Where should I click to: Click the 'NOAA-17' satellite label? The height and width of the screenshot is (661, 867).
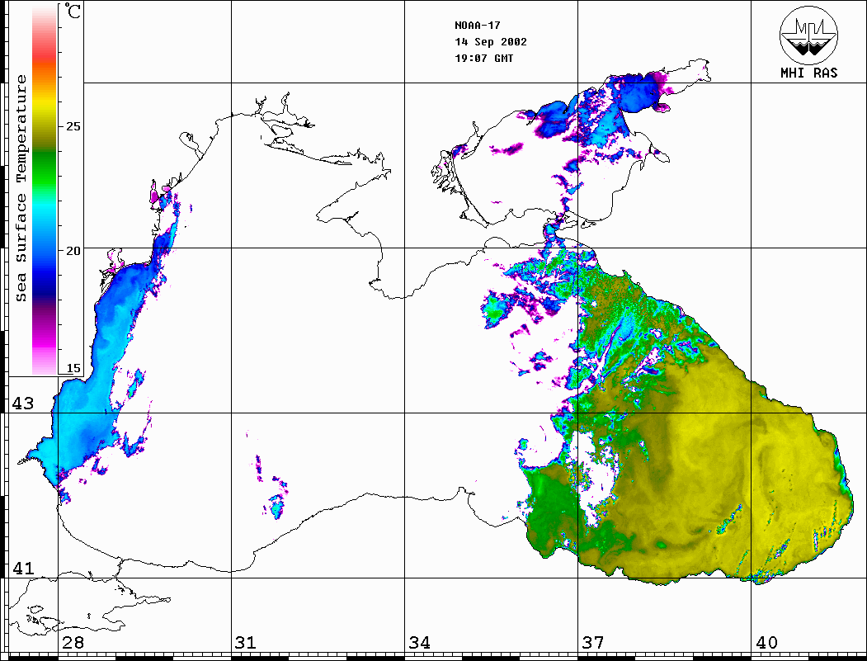click(x=478, y=26)
